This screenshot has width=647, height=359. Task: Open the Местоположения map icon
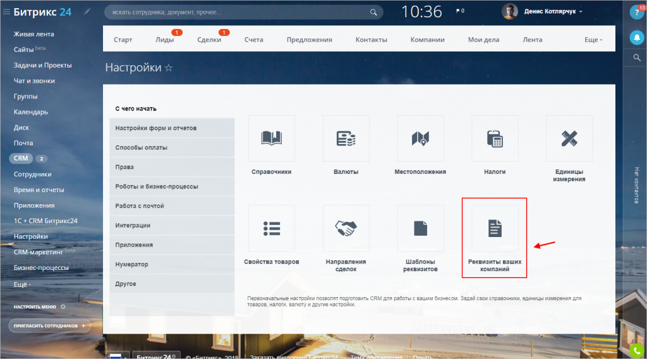click(x=420, y=138)
